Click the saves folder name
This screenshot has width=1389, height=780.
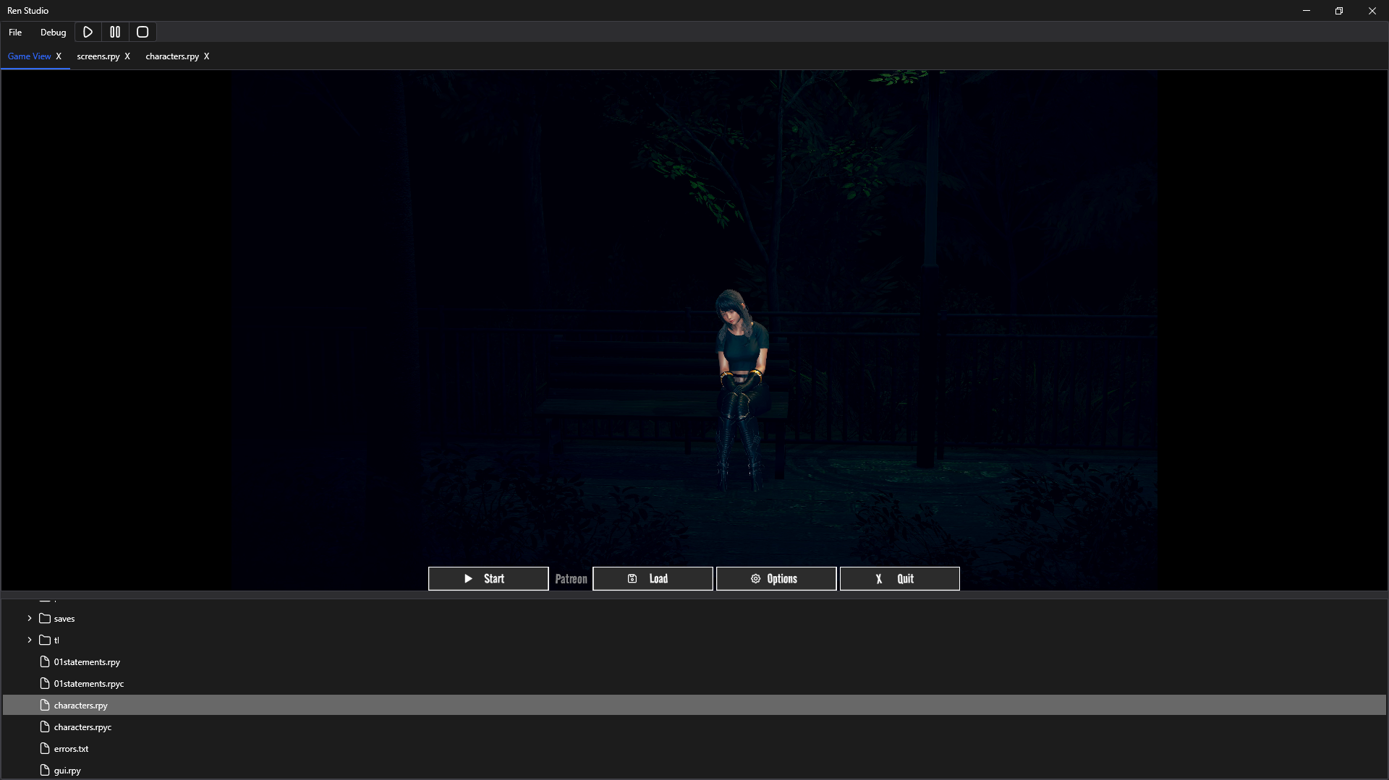click(64, 619)
